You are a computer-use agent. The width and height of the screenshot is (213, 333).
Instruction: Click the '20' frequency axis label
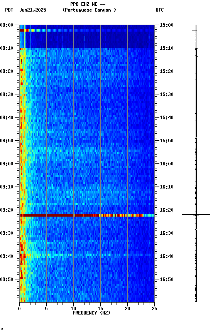[127, 309]
